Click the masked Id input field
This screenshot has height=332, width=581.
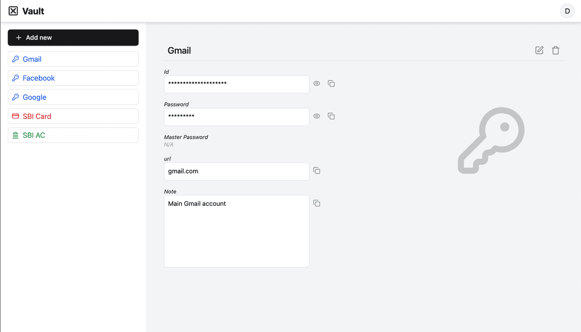(236, 84)
